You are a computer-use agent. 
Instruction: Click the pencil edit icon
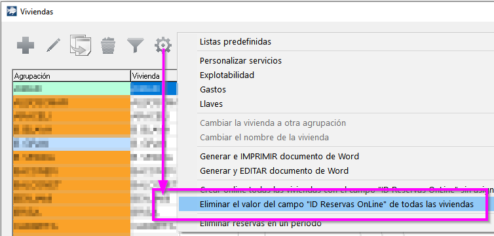click(54, 45)
